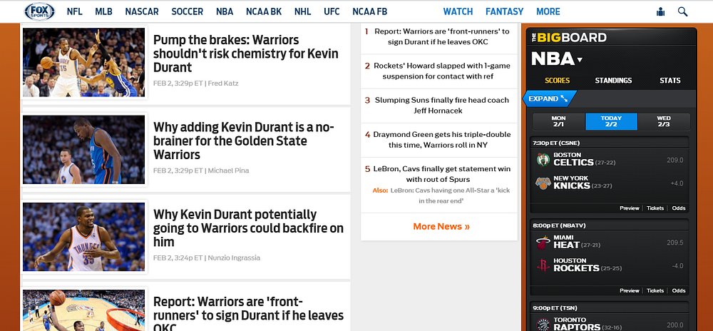Click the NEW YORK KNICKS team name
Viewport: 713px width, 331px height.
point(572,183)
